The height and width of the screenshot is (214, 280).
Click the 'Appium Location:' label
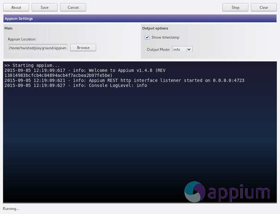click(22, 39)
